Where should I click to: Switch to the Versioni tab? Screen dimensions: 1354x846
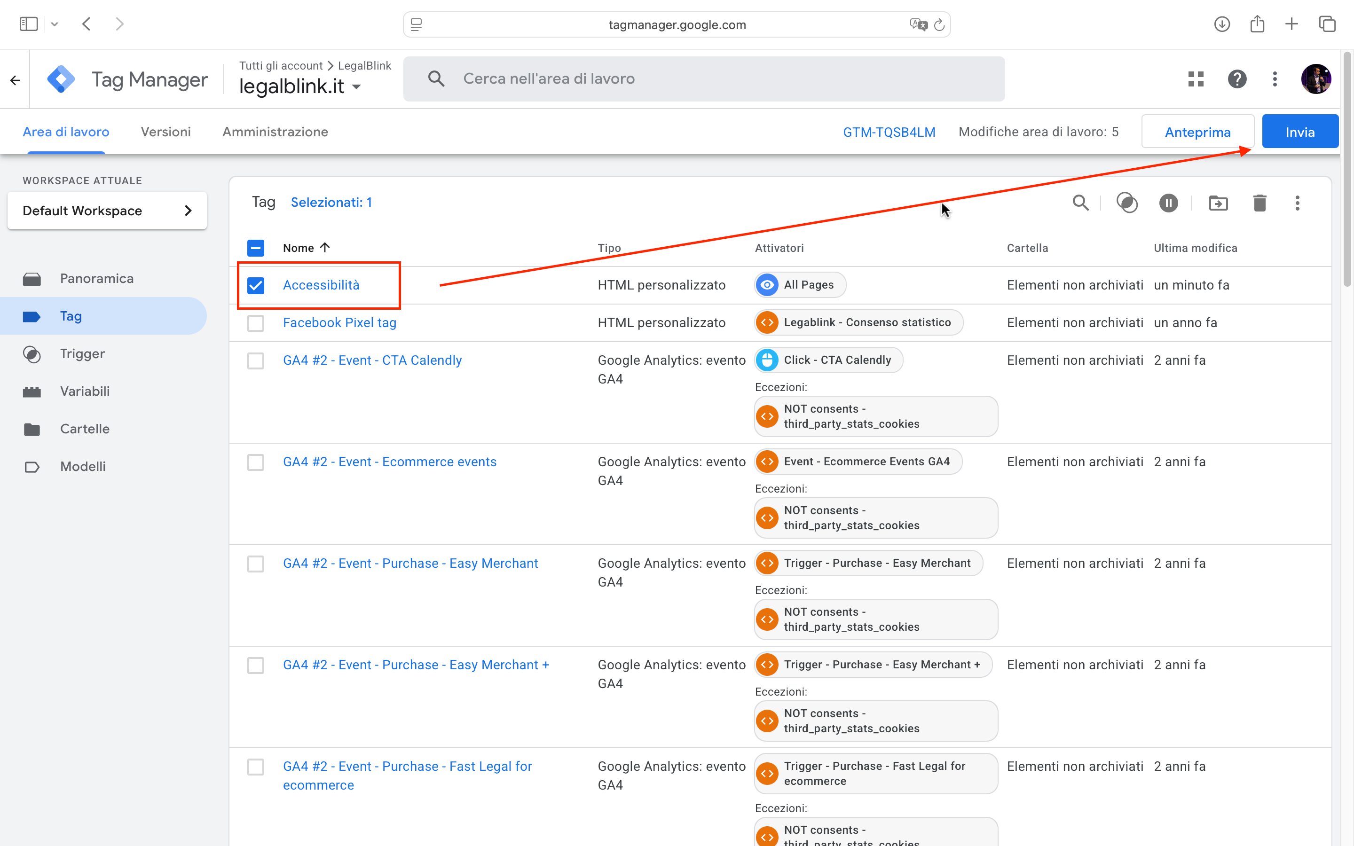[165, 132]
